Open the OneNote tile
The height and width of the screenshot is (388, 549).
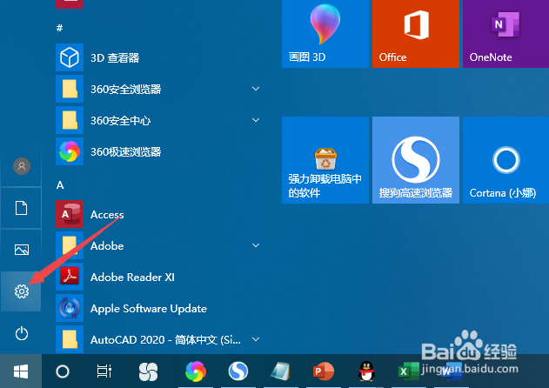coord(506,34)
